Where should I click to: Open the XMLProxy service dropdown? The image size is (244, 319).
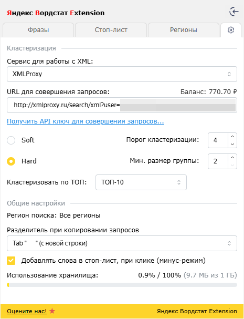click(x=122, y=74)
